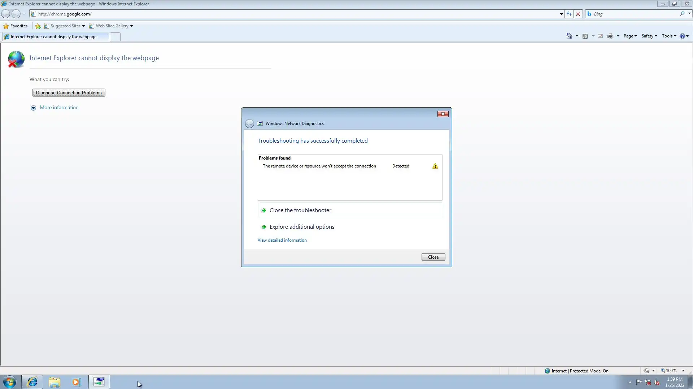Click the RSS feeds icon
Screen dimensions: 693x389
pyautogui.click(x=585, y=36)
